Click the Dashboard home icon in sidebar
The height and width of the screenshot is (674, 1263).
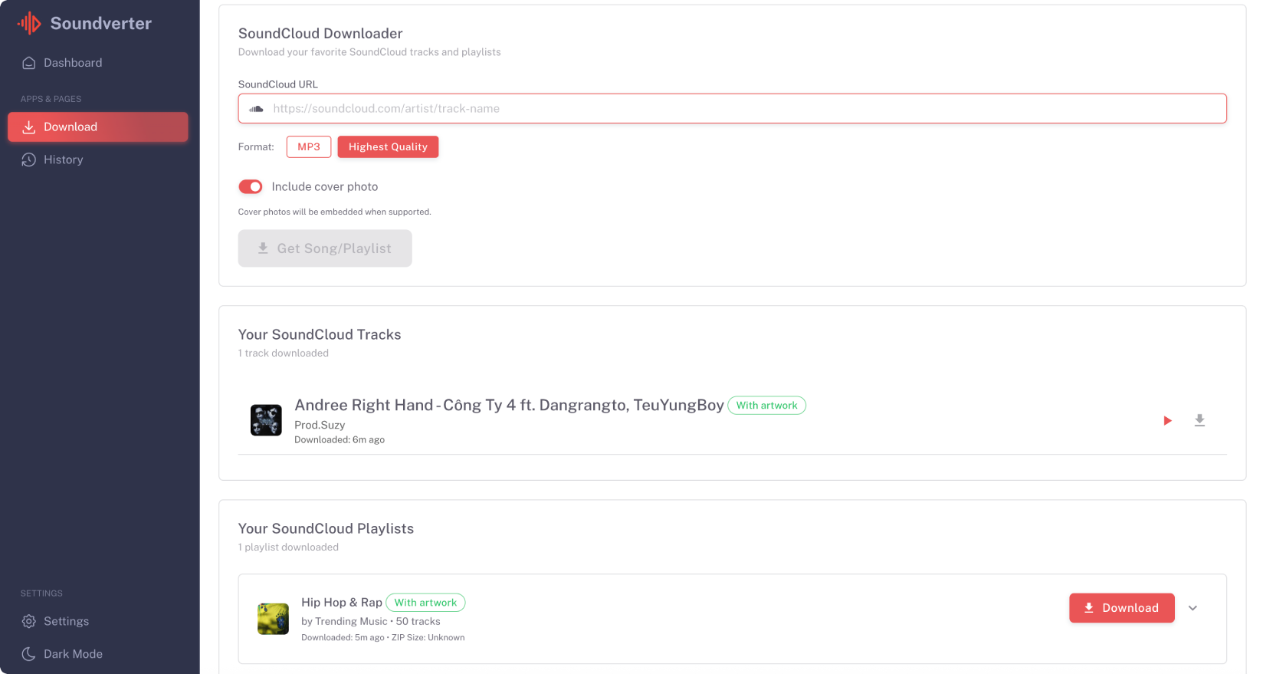pos(28,63)
